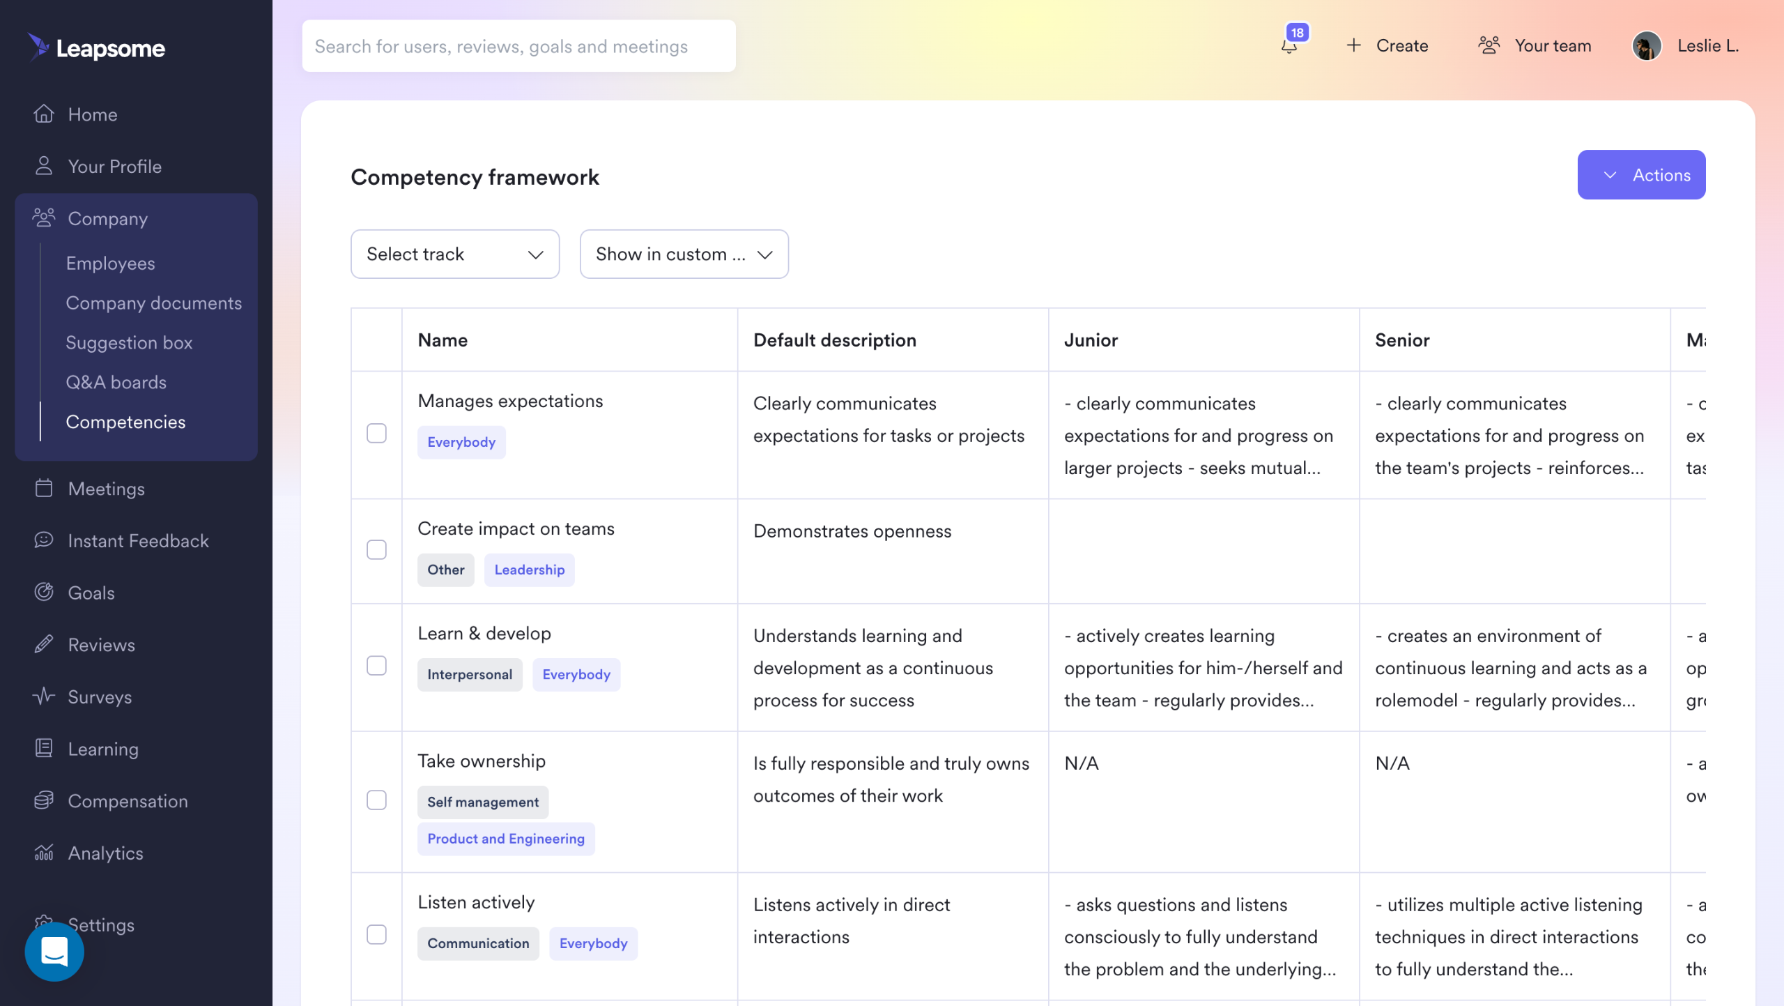Tick the Listen actively row checkbox

(x=376, y=934)
